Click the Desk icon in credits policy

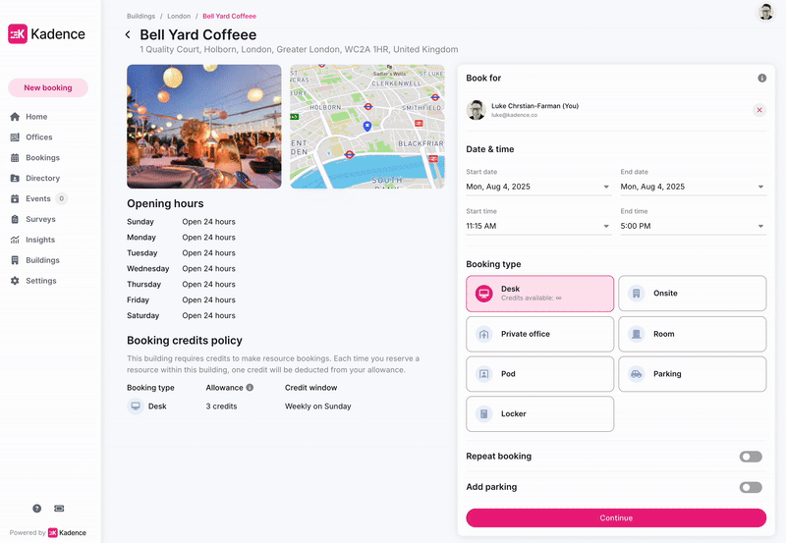[136, 407]
